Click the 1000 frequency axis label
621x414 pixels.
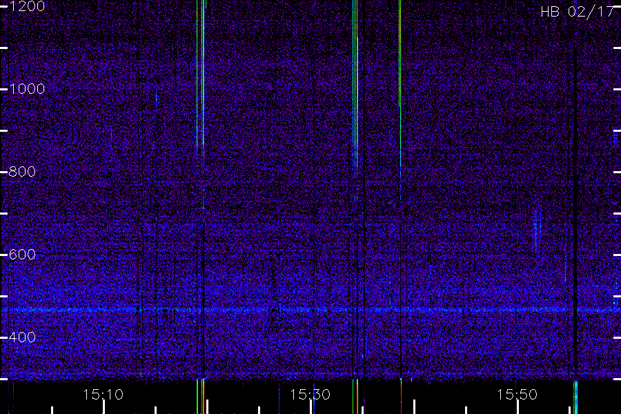click(26, 89)
